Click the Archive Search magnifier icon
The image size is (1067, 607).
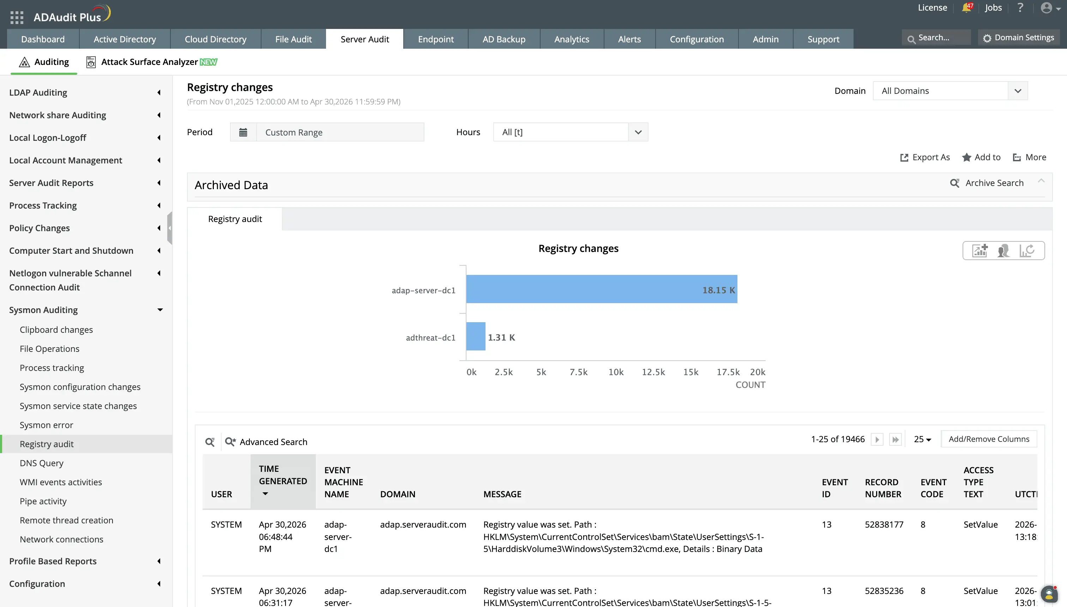pyautogui.click(x=955, y=183)
